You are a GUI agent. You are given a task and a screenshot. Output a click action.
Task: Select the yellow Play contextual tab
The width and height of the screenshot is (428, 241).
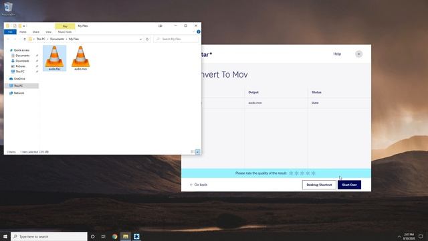(x=65, y=26)
